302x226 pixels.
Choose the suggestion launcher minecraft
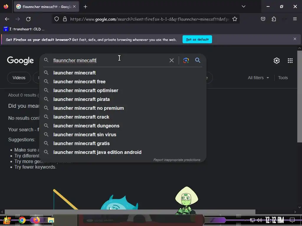pos(123,73)
